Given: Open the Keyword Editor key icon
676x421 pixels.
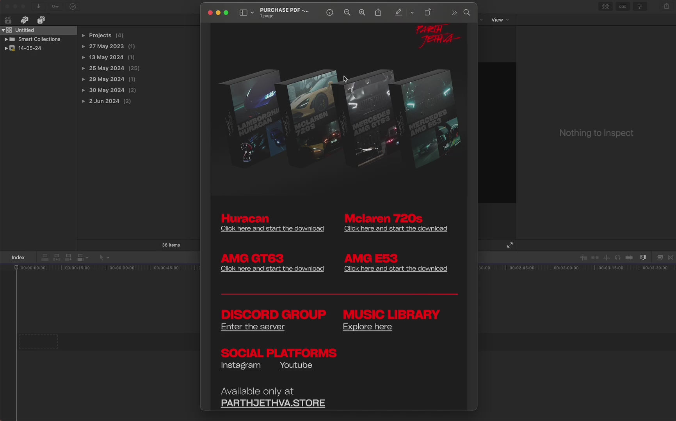Looking at the screenshot, I should pos(55,6).
